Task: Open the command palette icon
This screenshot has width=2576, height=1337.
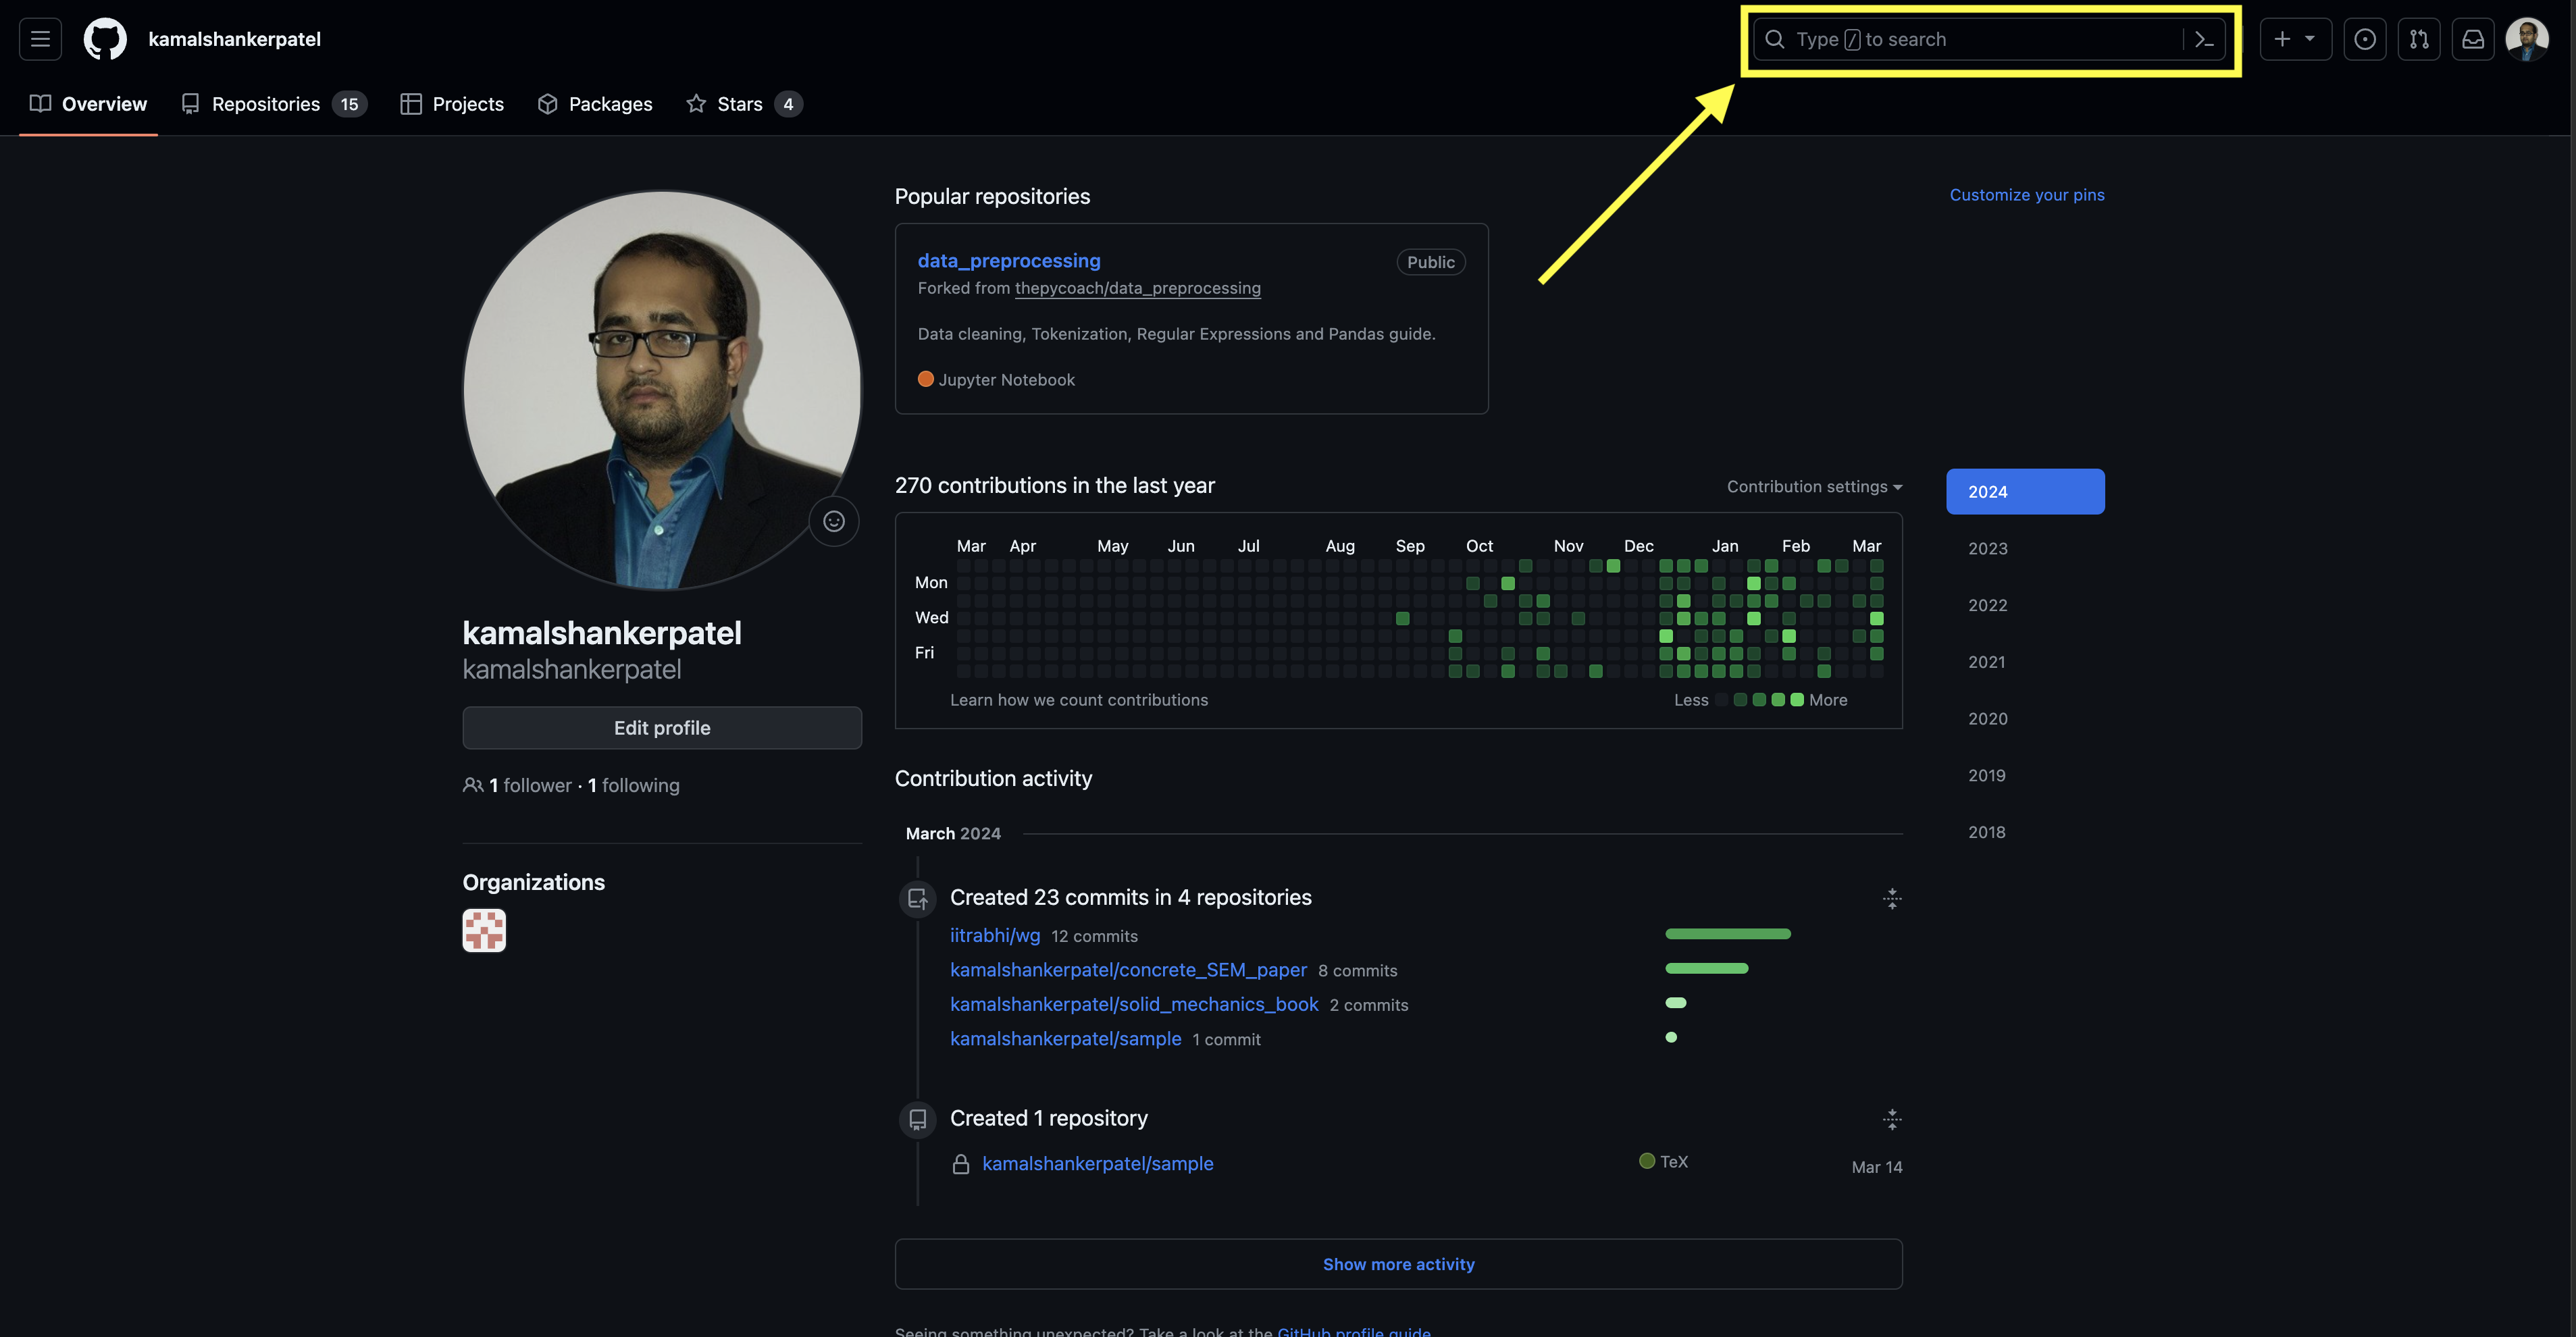Action: pos(2204,39)
